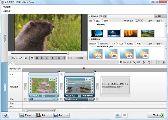
Task: Click the timeline playhead marker
Action: 84,69
